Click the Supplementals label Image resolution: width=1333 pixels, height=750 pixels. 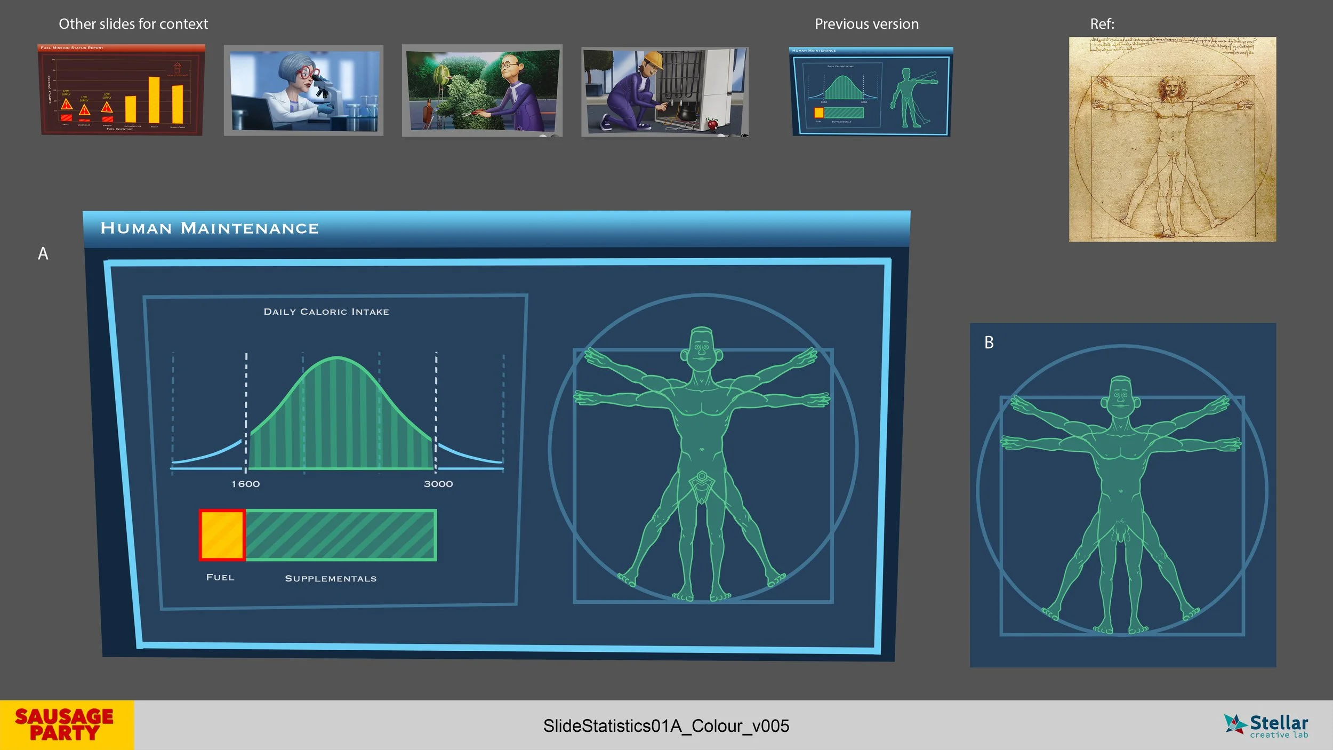331,578
